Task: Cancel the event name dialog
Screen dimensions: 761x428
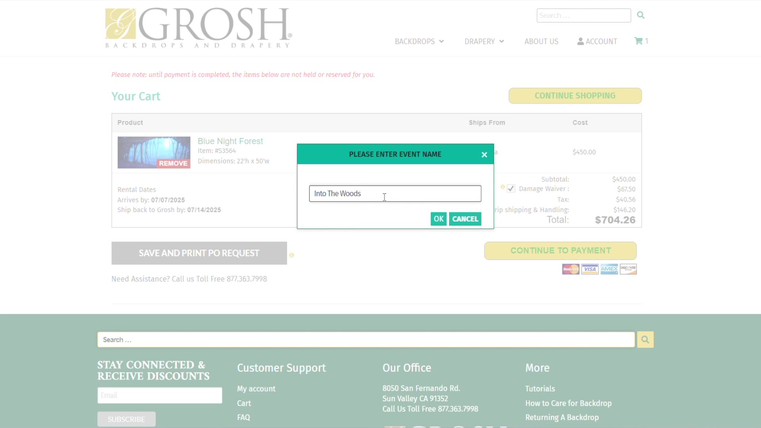Action: (465, 219)
